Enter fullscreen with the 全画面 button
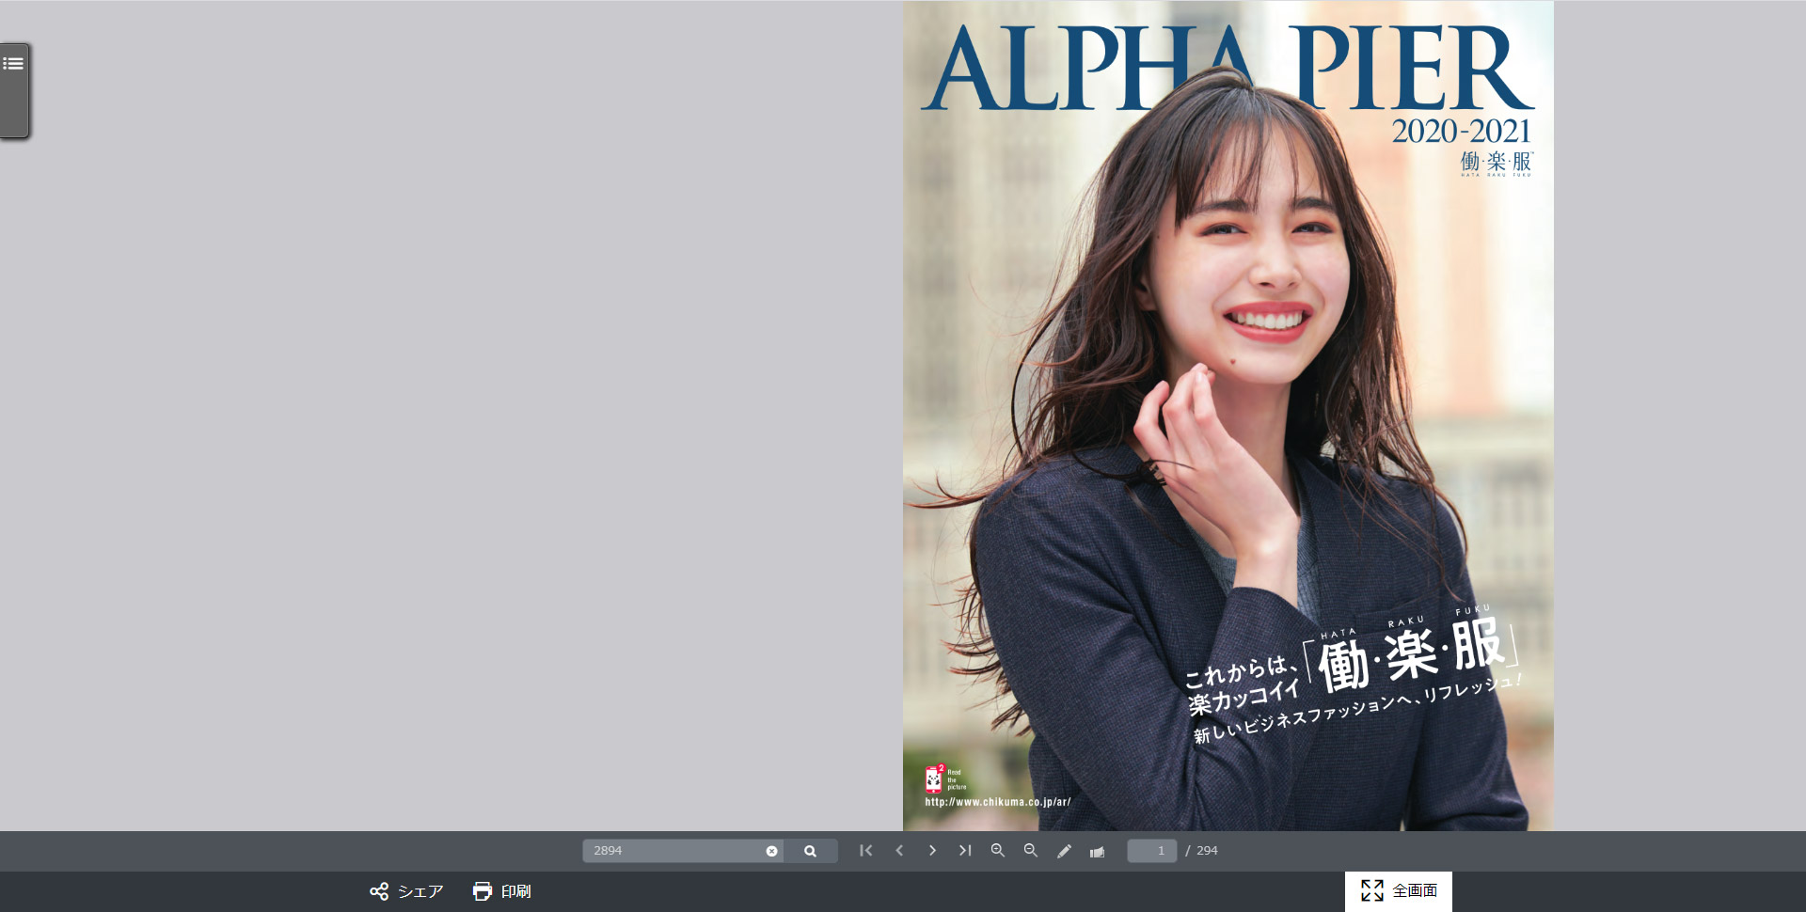 (1399, 890)
